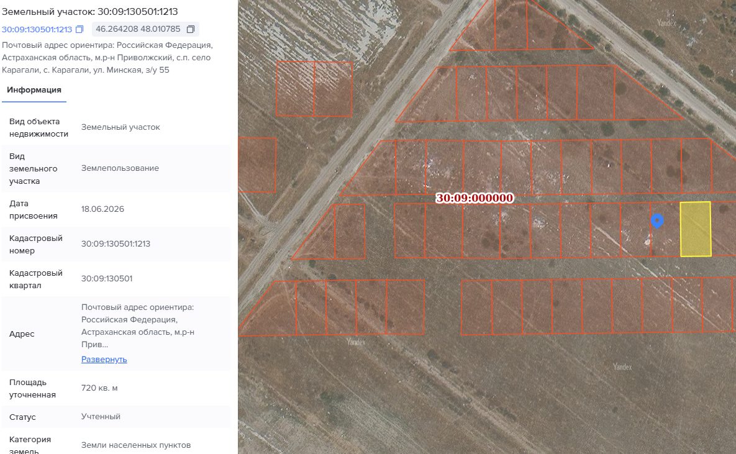Copy coordinates using the icon beside 48.010785
Viewport: 736px width, 454px height.
pyautogui.click(x=191, y=29)
